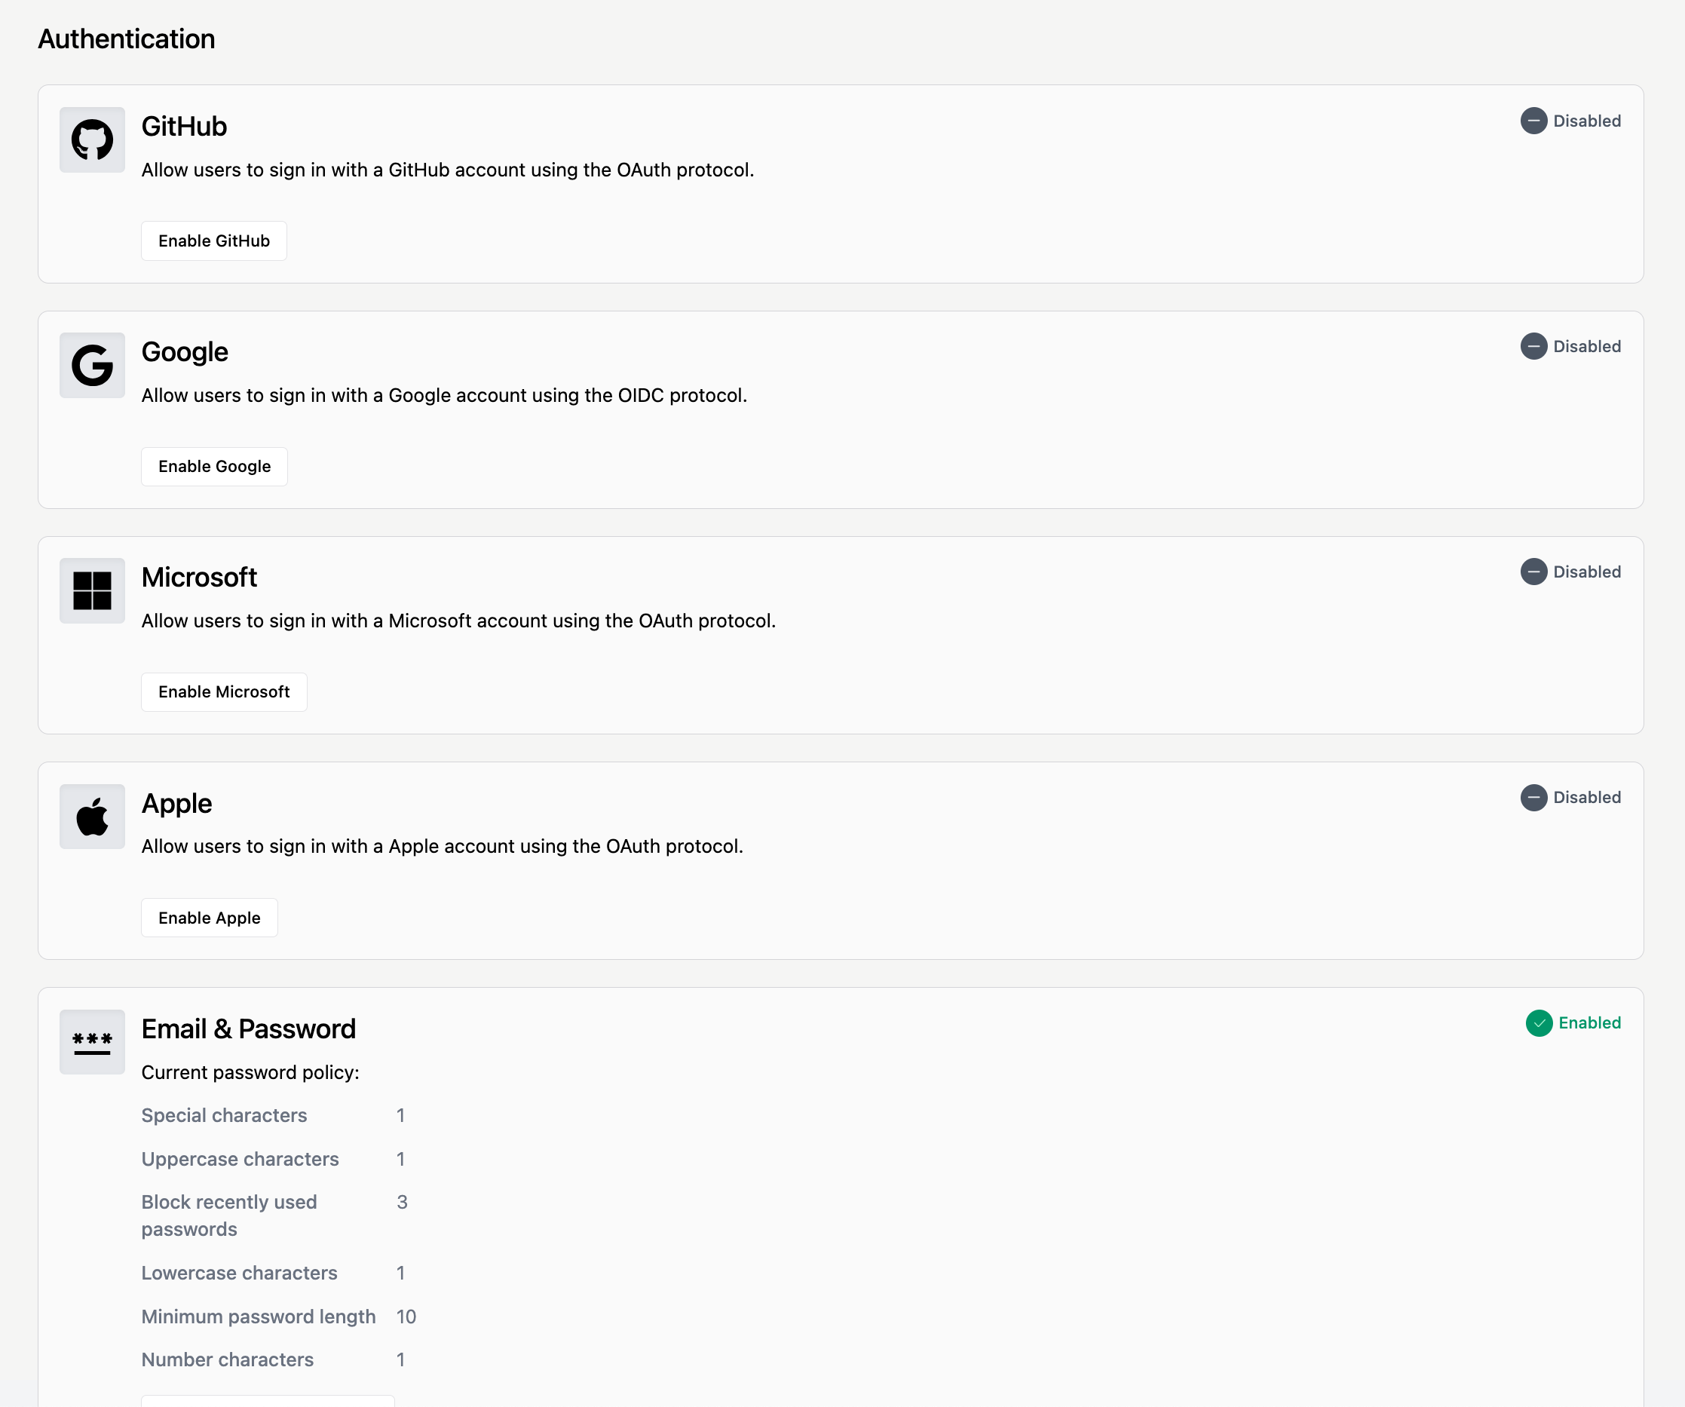Toggle the Email & Password Enabled badge
The width and height of the screenshot is (1685, 1407).
1573,1022
